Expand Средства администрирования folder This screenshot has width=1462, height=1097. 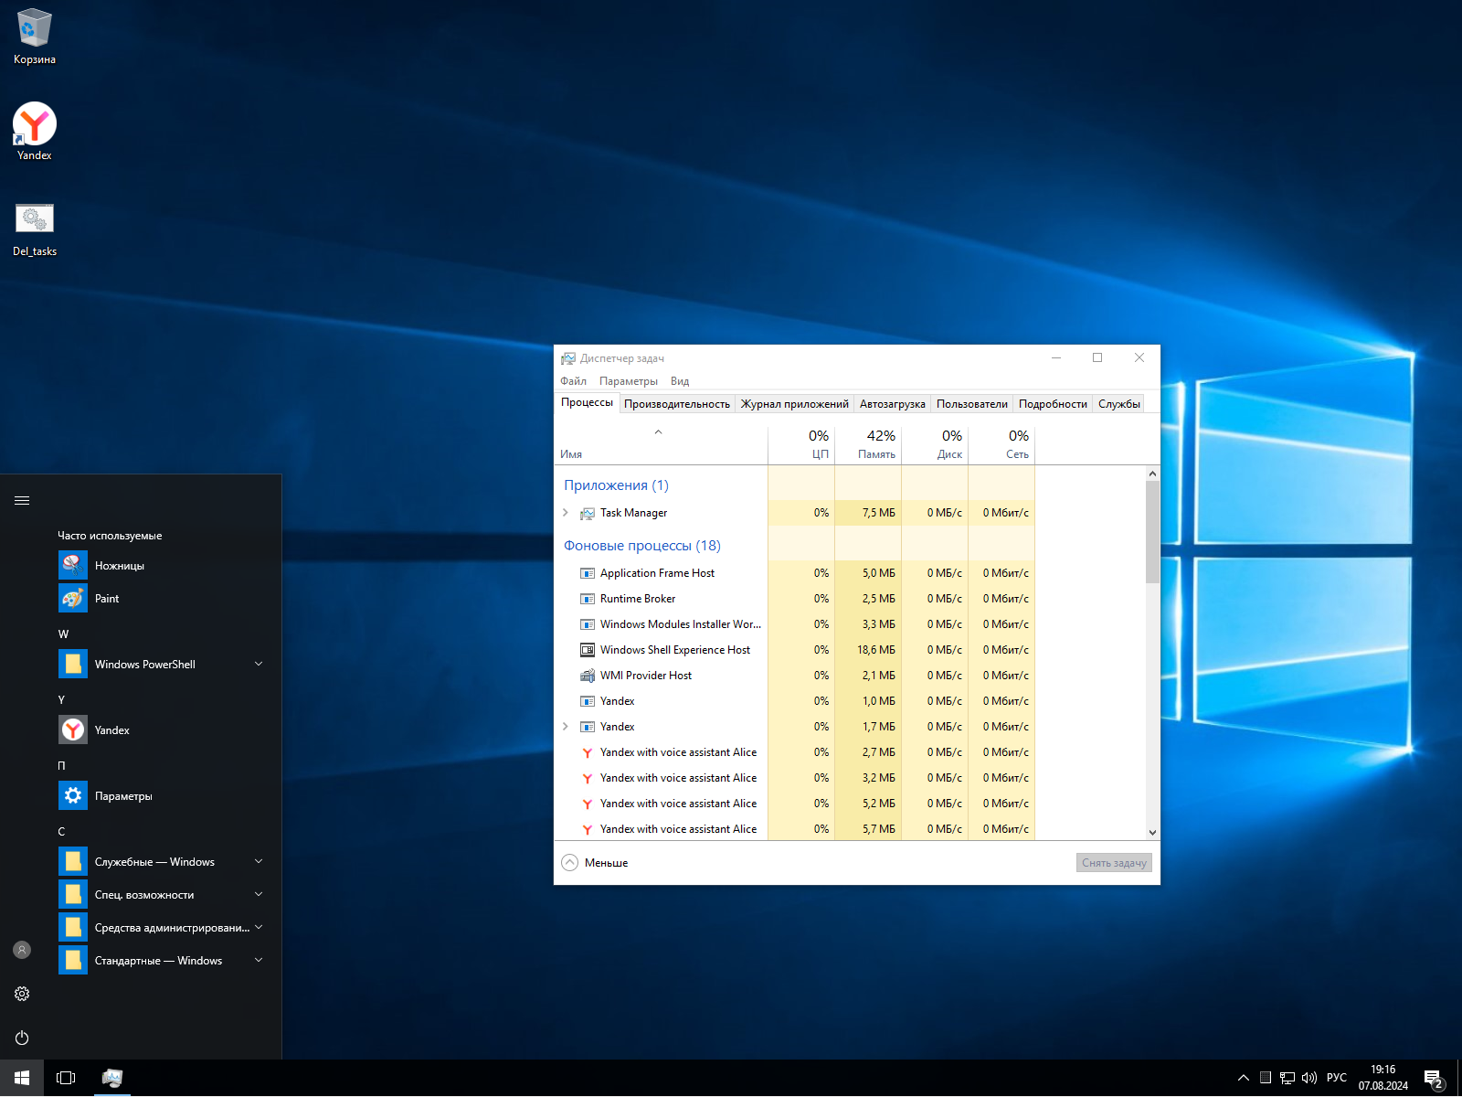259,927
